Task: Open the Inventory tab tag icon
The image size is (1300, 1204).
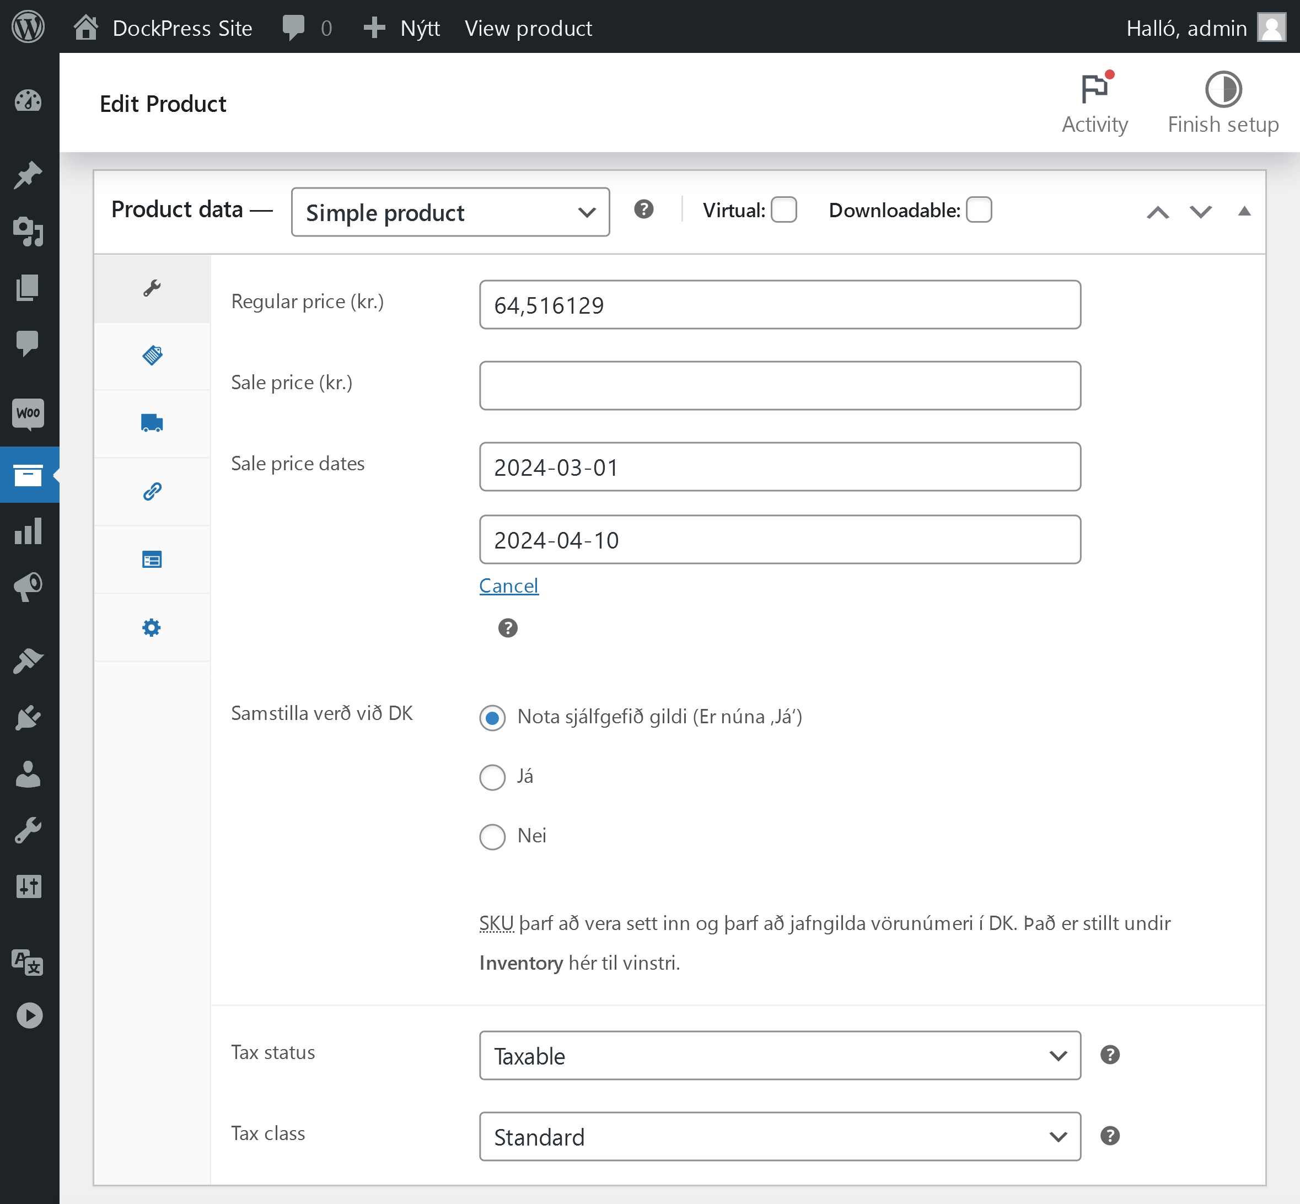Action: [x=152, y=356]
